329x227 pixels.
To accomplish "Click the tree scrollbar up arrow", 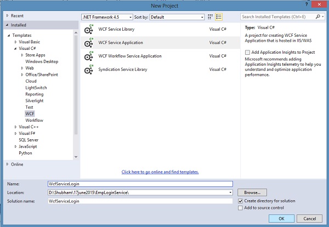I will click(76, 33).
